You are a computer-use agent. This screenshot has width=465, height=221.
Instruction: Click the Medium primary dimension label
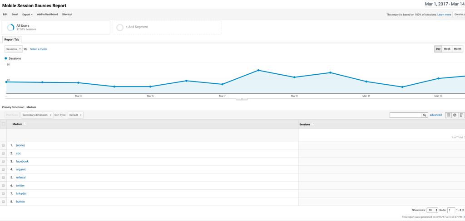(31, 107)
